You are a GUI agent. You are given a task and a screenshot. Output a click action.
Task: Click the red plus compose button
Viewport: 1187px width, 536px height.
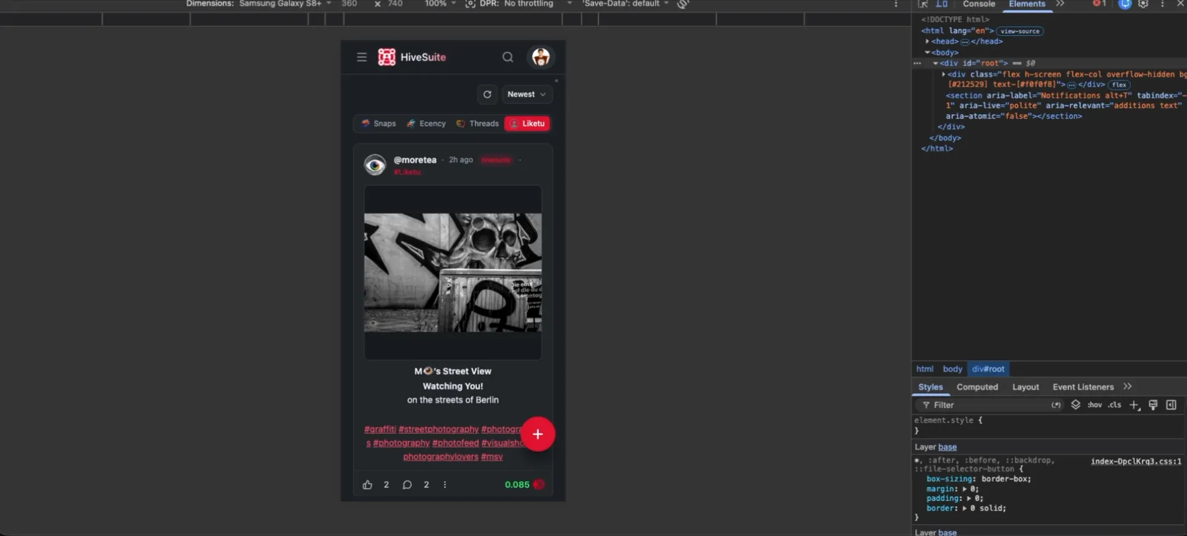pyautogui.click(x=538, y=434)
